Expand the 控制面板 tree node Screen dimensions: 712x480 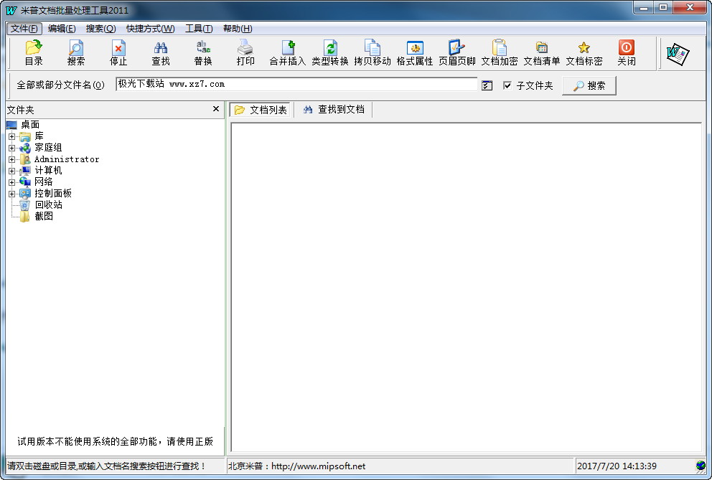pos(11,194)
